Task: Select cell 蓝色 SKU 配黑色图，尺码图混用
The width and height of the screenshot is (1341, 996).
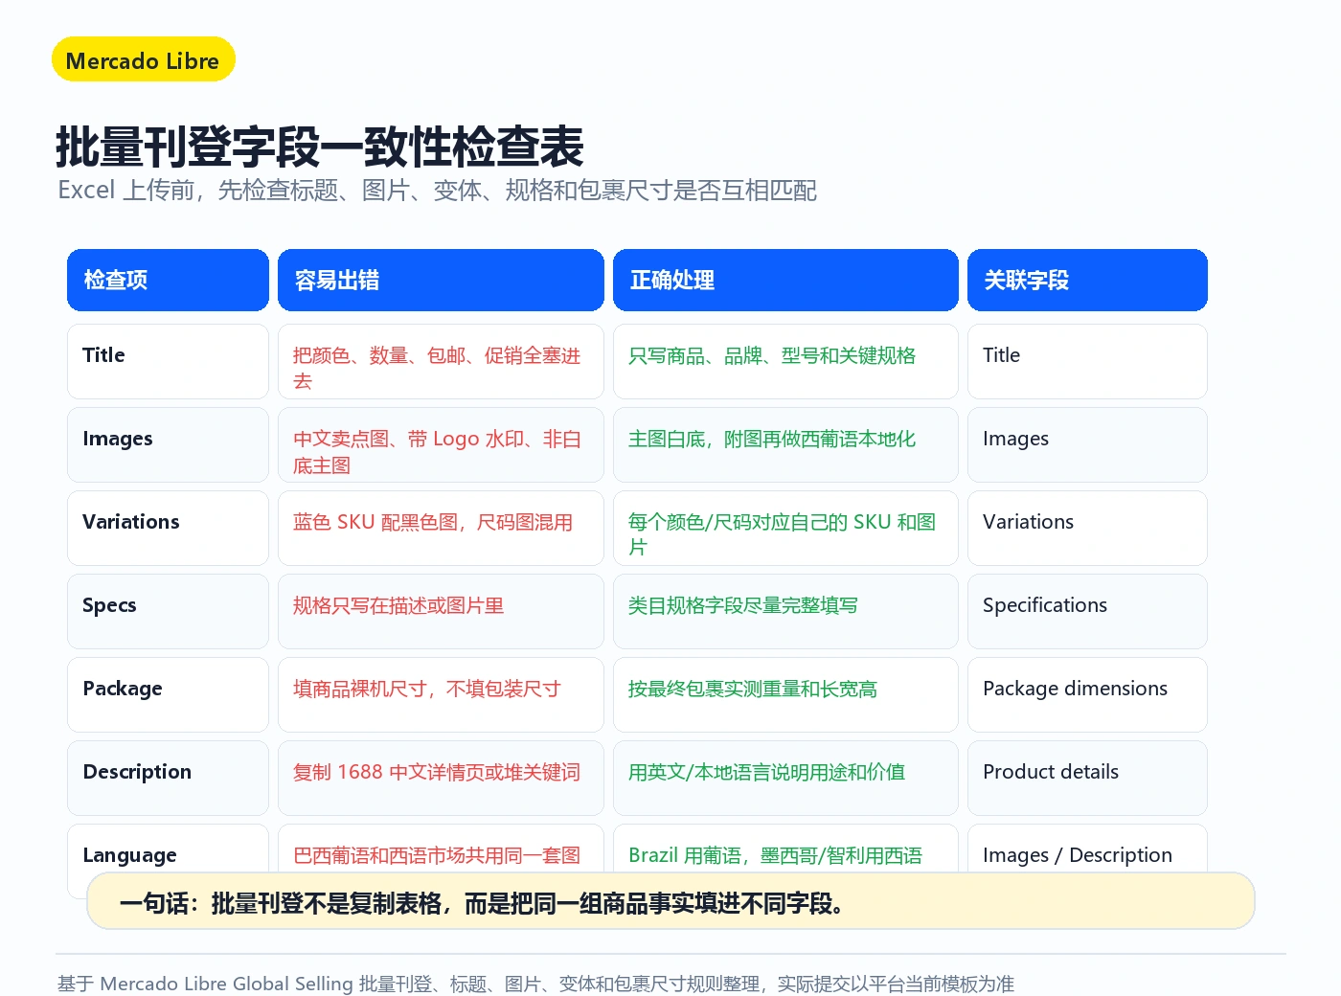Action: tap(441, 528)
